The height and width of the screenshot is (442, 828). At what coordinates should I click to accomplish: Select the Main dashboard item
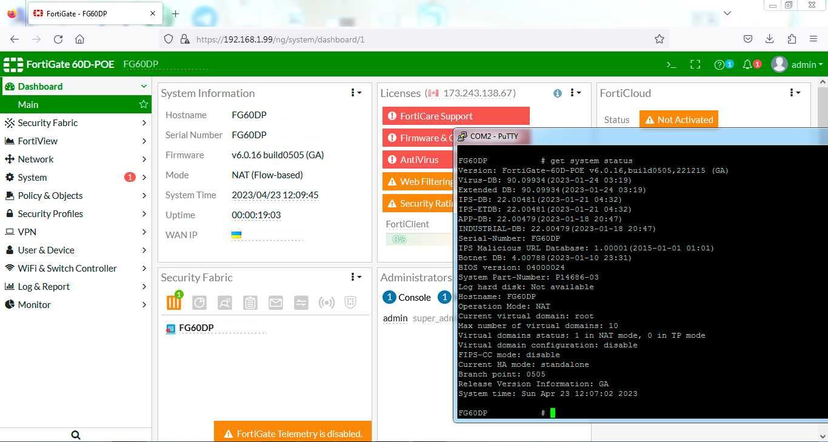pyautogui.click(x=76, y=104)
